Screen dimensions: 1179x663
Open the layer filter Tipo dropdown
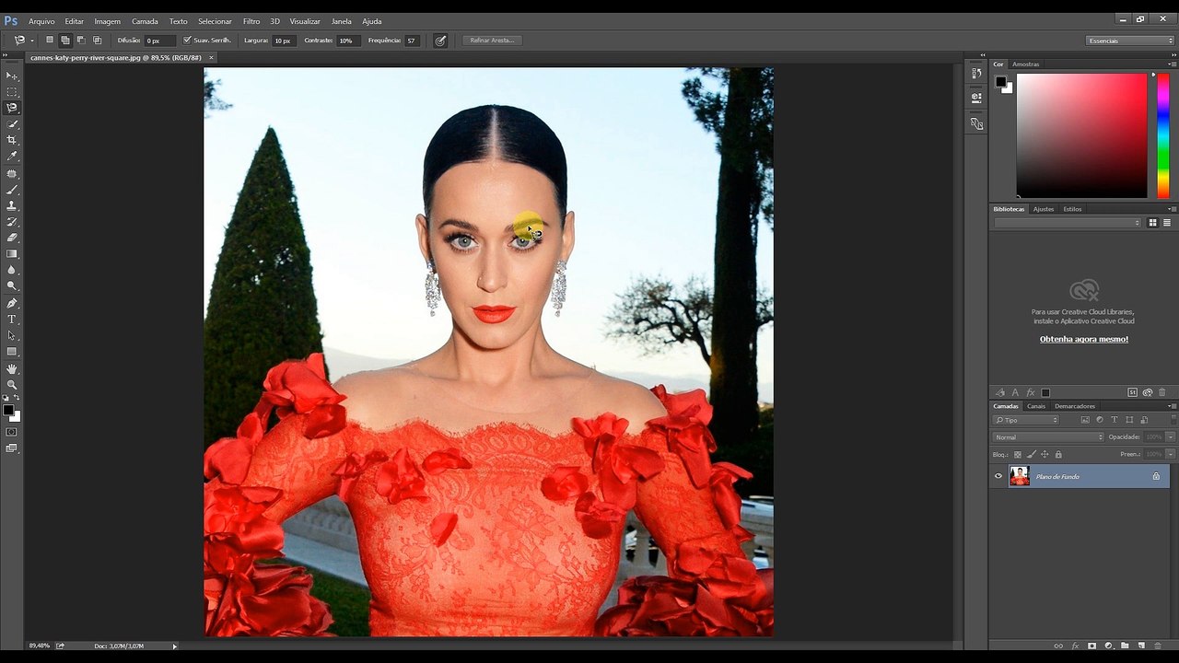pos(1026,420)
